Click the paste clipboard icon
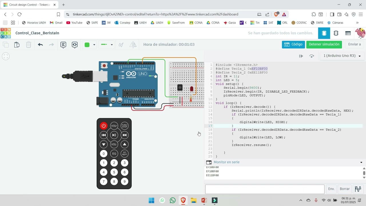This screenshot has width=366, height=206. click(x=17, y=45)
